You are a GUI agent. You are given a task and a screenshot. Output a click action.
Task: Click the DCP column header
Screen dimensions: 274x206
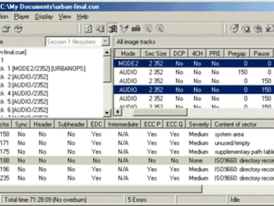pyautogui.click(x=179, y=54)
